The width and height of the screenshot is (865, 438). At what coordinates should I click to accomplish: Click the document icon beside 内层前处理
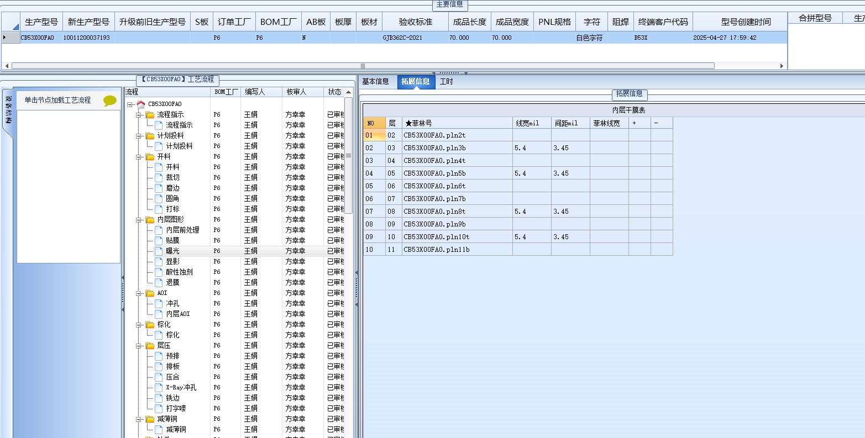[159, 230]
